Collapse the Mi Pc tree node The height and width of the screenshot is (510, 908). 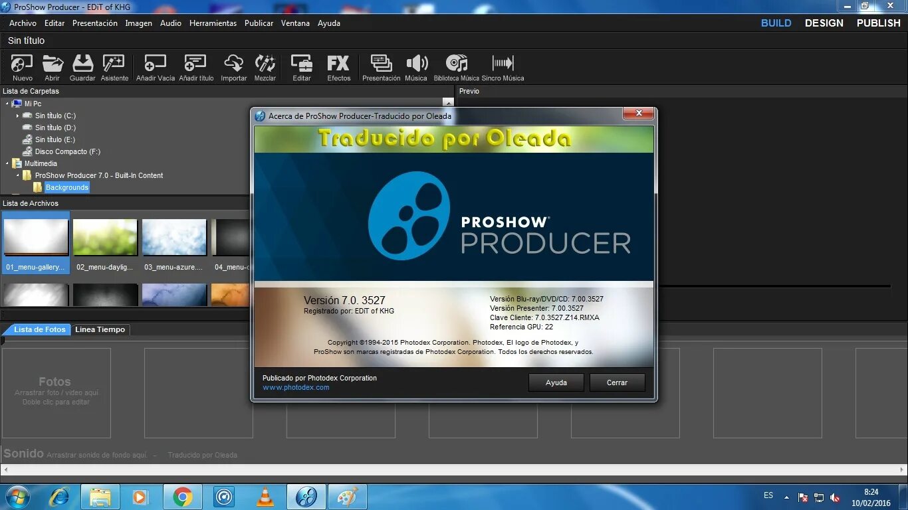[7, 104]
